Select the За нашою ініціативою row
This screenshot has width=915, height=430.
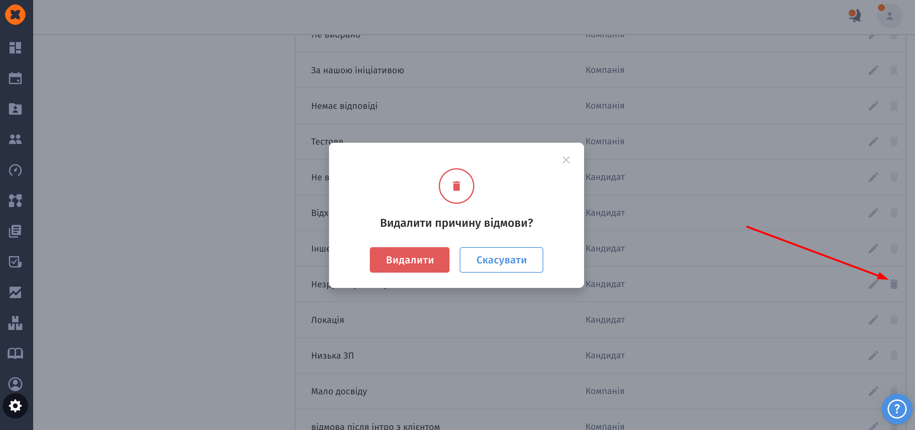pyautogui.click(x=357, y=70)
